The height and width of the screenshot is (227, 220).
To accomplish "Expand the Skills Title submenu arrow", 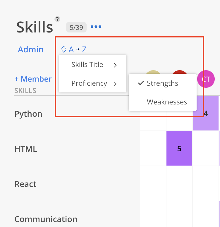I will (115, 65).
